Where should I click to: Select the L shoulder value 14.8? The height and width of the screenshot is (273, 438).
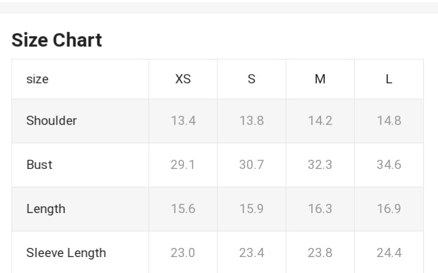389,121
